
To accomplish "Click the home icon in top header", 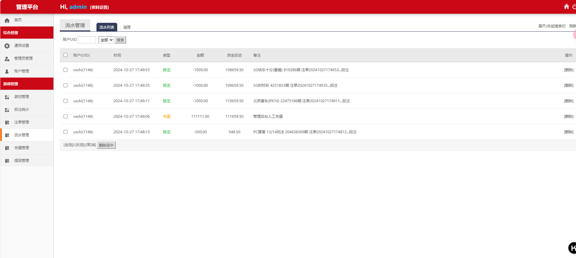I will (566, 6).
